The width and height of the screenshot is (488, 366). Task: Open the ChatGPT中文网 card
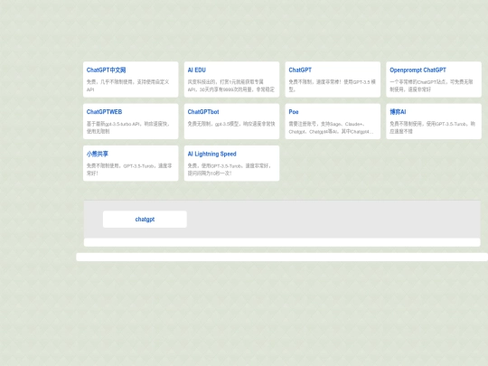(131, 80)
